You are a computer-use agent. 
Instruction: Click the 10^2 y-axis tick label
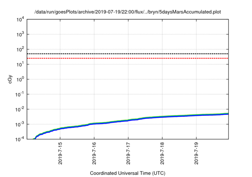pyautogui.click(x=20, y=49)
